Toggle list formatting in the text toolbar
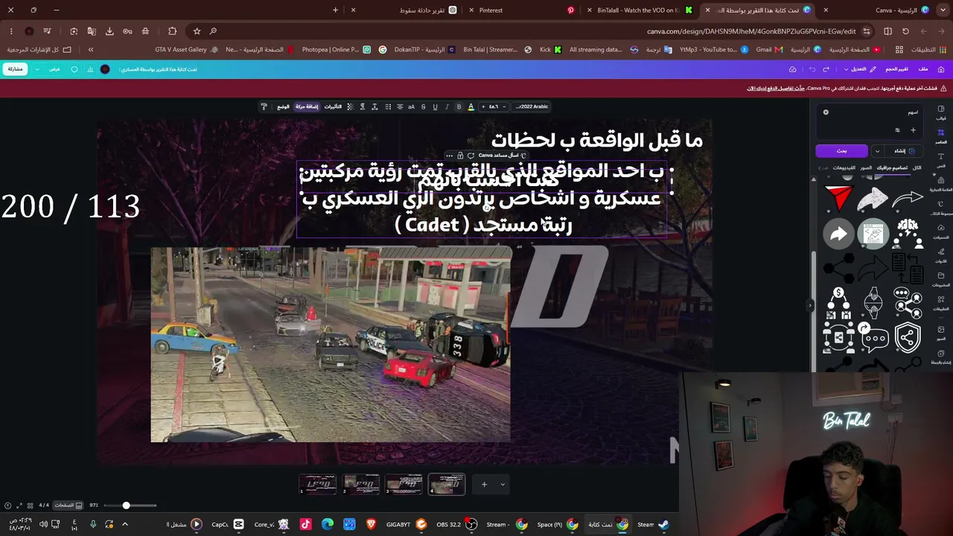Image resolution: width=953 pixels, height=536 pixels. [x=388, y=106]
